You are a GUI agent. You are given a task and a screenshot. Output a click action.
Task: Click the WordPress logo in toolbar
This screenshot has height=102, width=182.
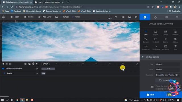point(3,17)
